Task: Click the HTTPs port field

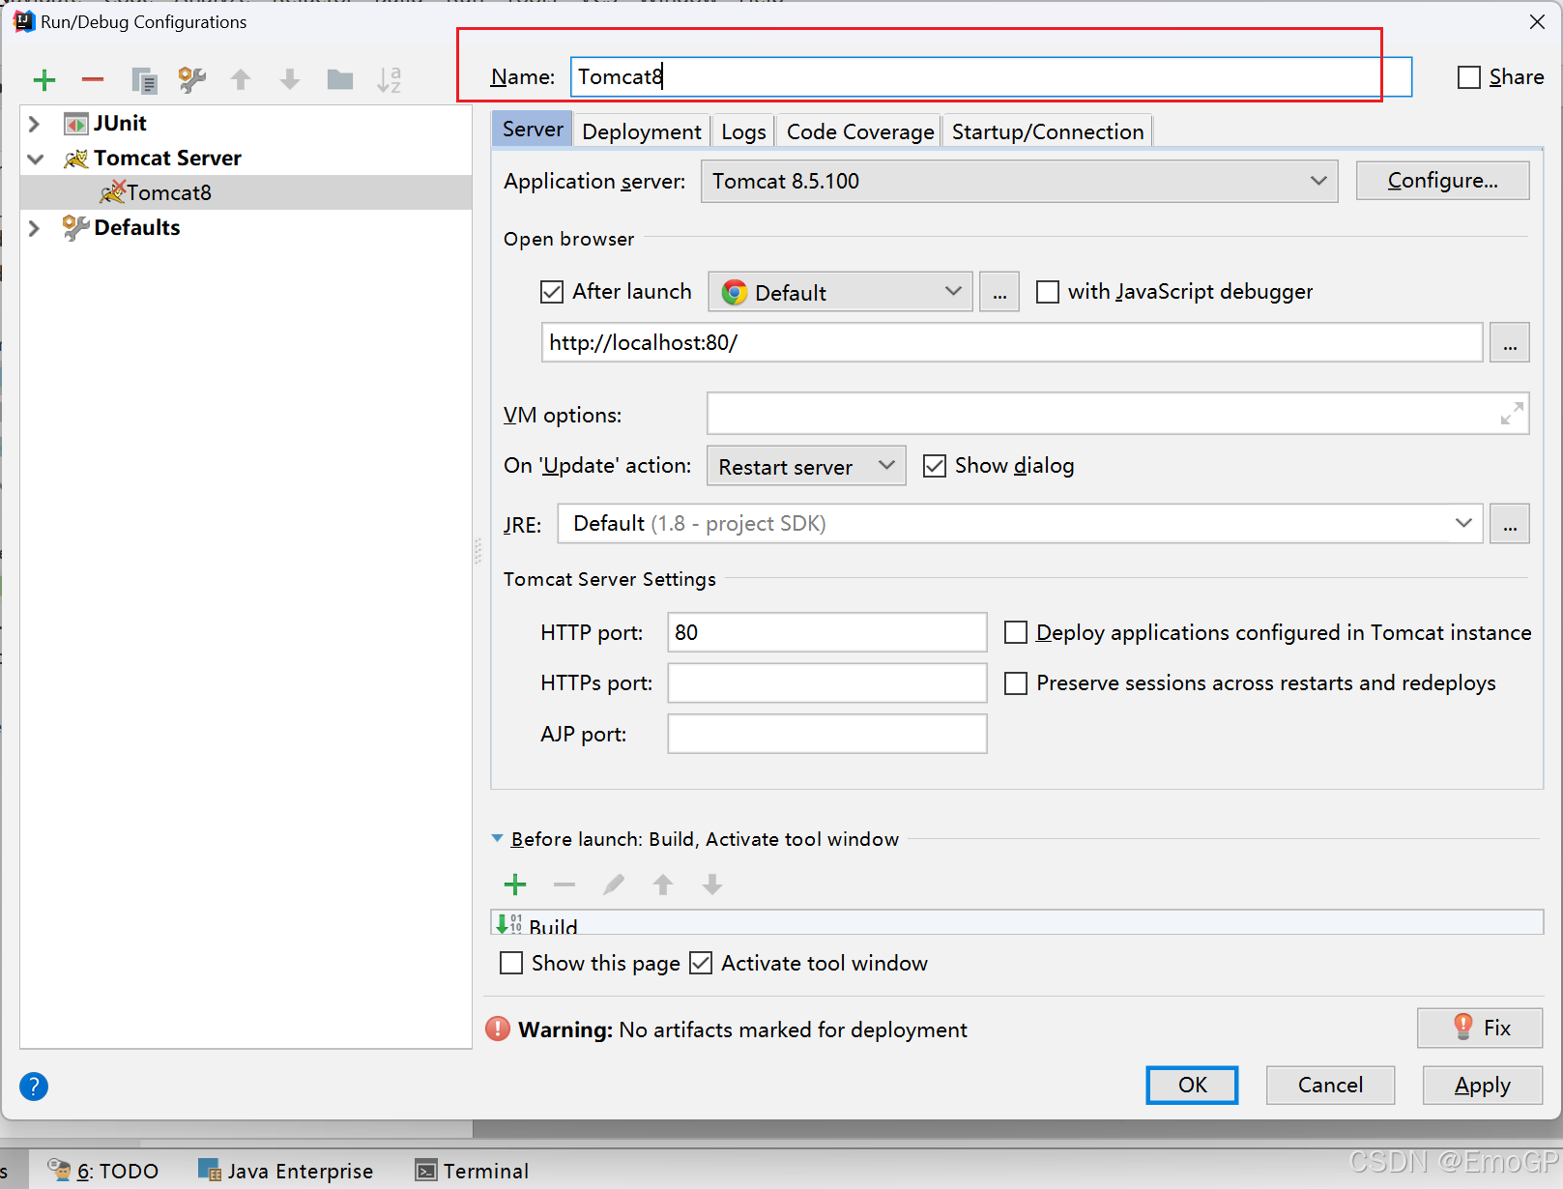Action: [826, 683]
